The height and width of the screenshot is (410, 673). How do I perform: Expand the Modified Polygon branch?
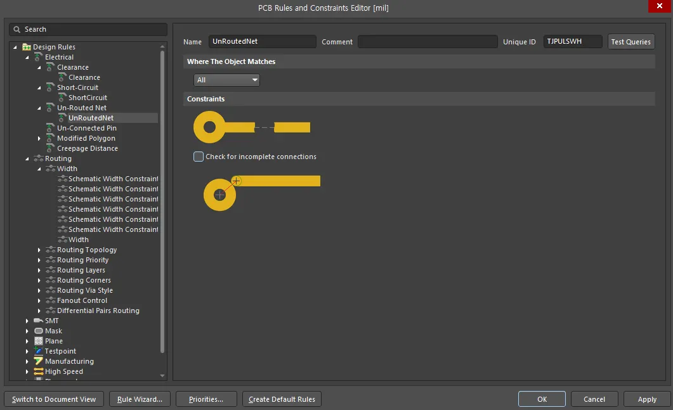click(x=39, y=139)
